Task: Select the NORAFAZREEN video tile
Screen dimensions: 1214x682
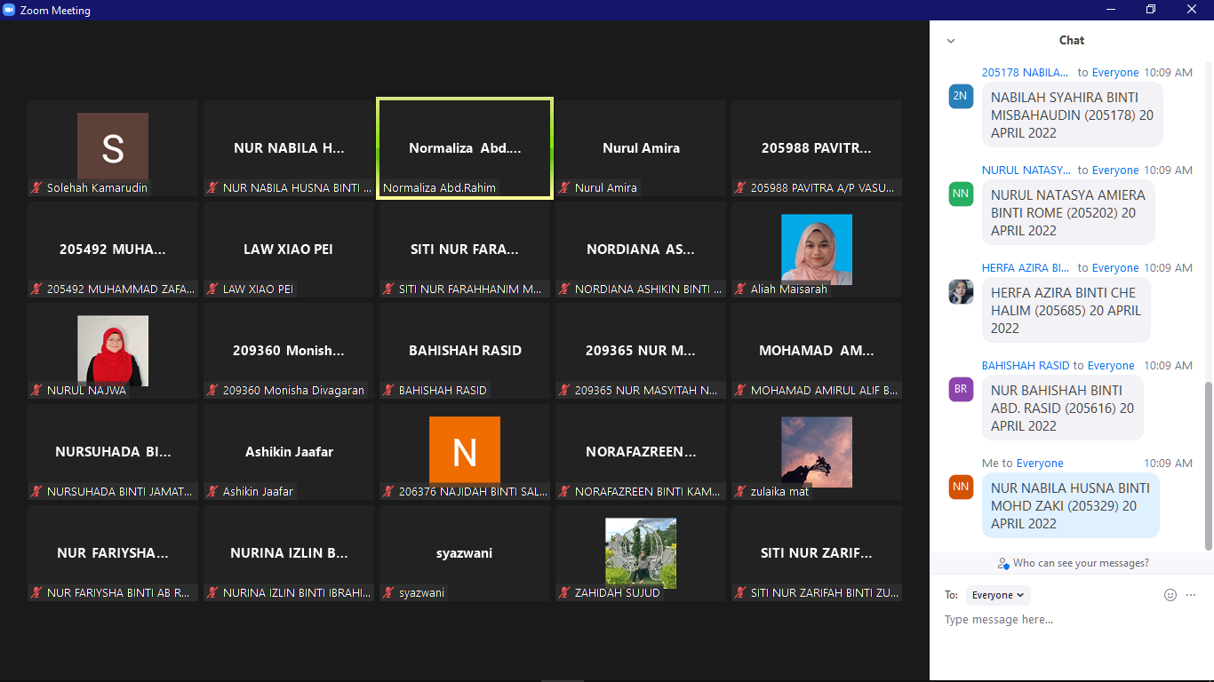Action: point(641,452)
